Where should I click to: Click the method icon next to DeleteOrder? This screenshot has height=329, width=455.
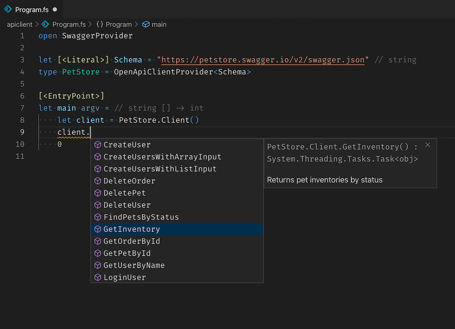click(x=98, y=181)
